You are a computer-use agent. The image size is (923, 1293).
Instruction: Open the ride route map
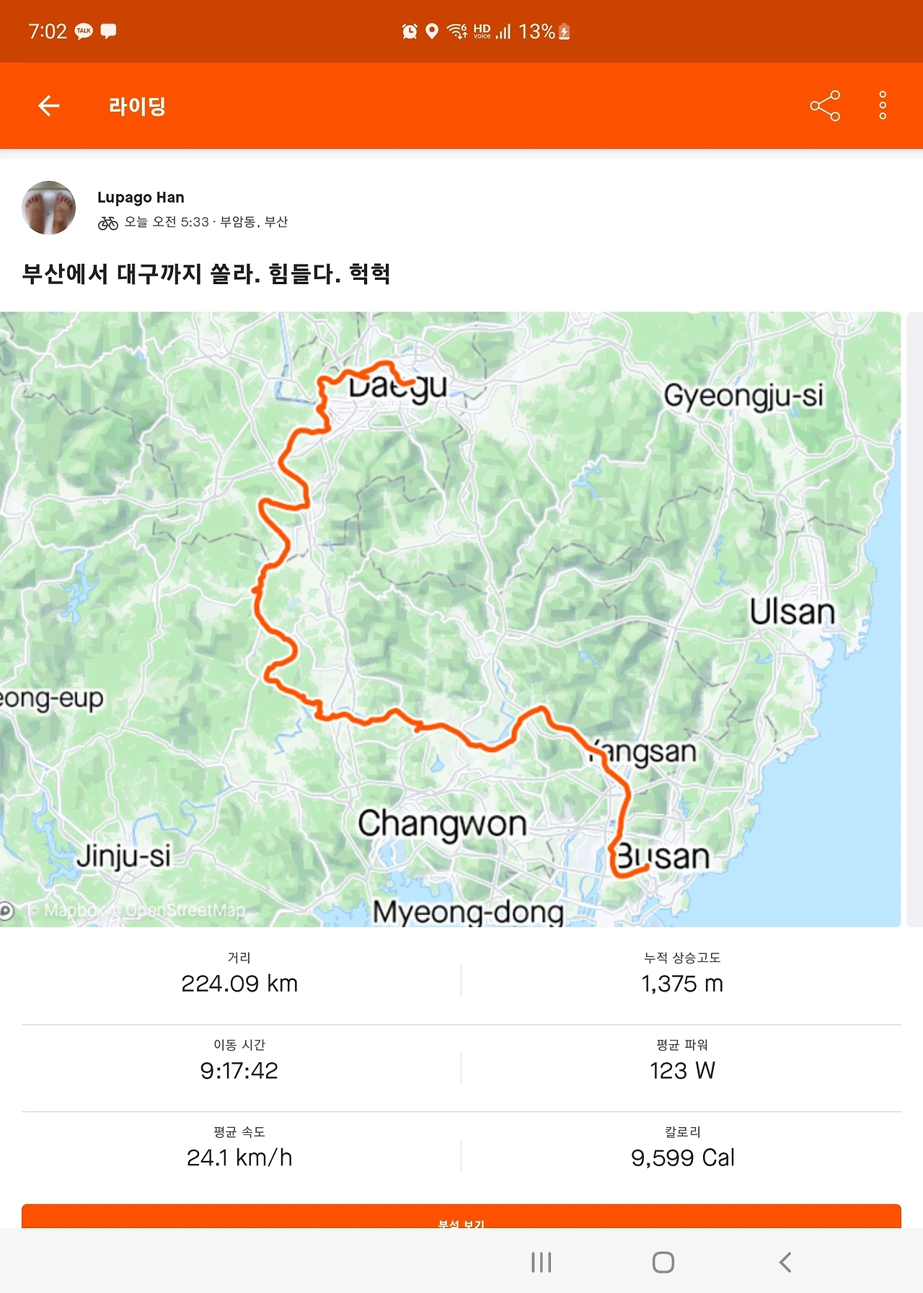pyautogui.click(x=450, y=619)
